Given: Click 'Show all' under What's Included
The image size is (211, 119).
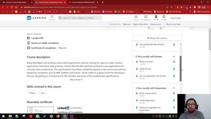Looking at the screenshot, I should pyautogui.click(x=62, y=48).
